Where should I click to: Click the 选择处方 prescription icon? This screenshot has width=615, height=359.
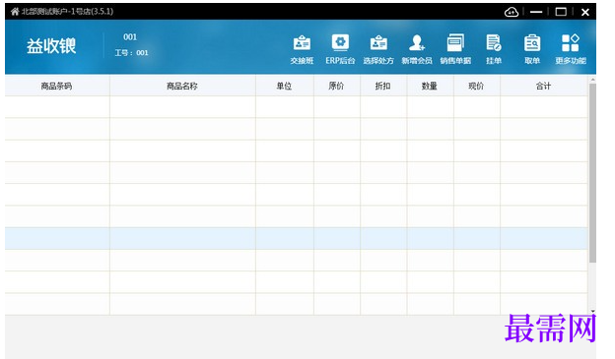tap(378, 49)
